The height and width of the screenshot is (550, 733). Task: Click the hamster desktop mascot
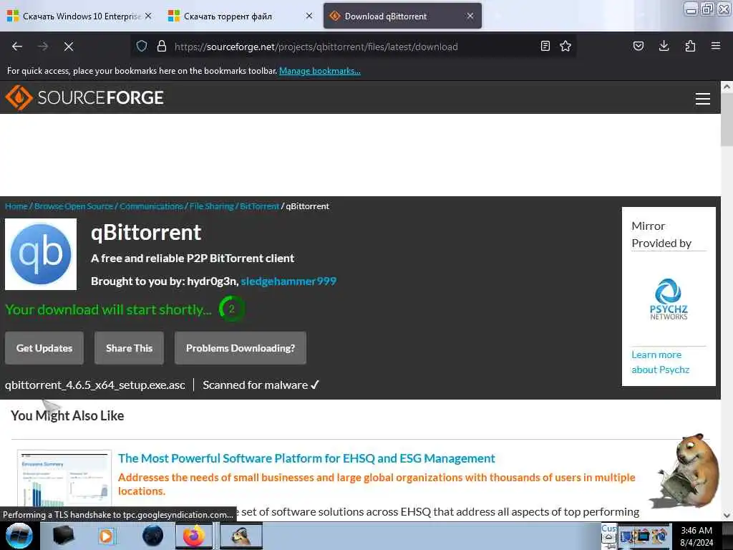coord(687,471)
